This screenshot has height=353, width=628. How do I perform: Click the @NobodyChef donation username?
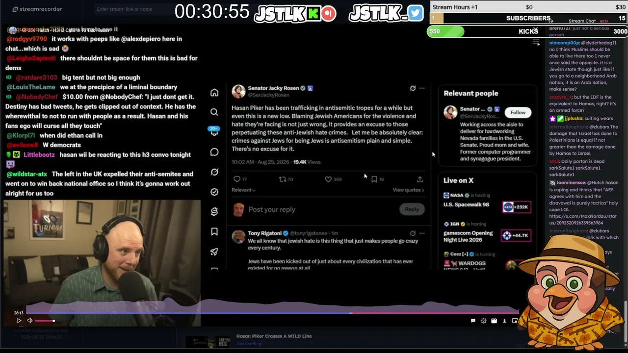[36, 97]
